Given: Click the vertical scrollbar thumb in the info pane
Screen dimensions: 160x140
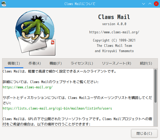Looking at the screenshot, I should [155, 86].
